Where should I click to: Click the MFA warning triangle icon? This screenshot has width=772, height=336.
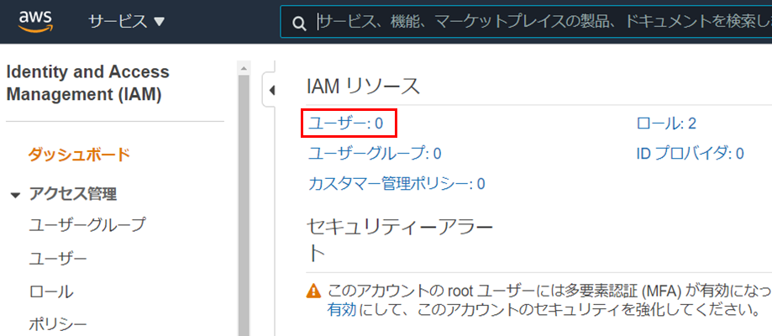pos(313,291)
